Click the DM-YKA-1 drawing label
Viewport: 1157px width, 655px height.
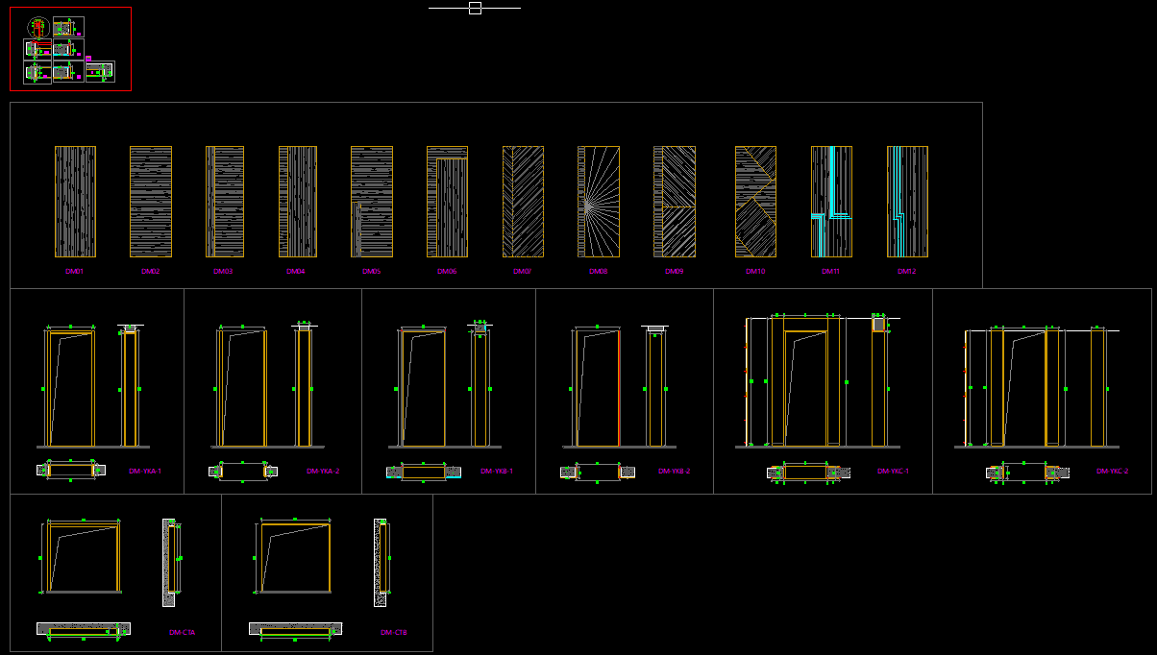tap(145, 472)
